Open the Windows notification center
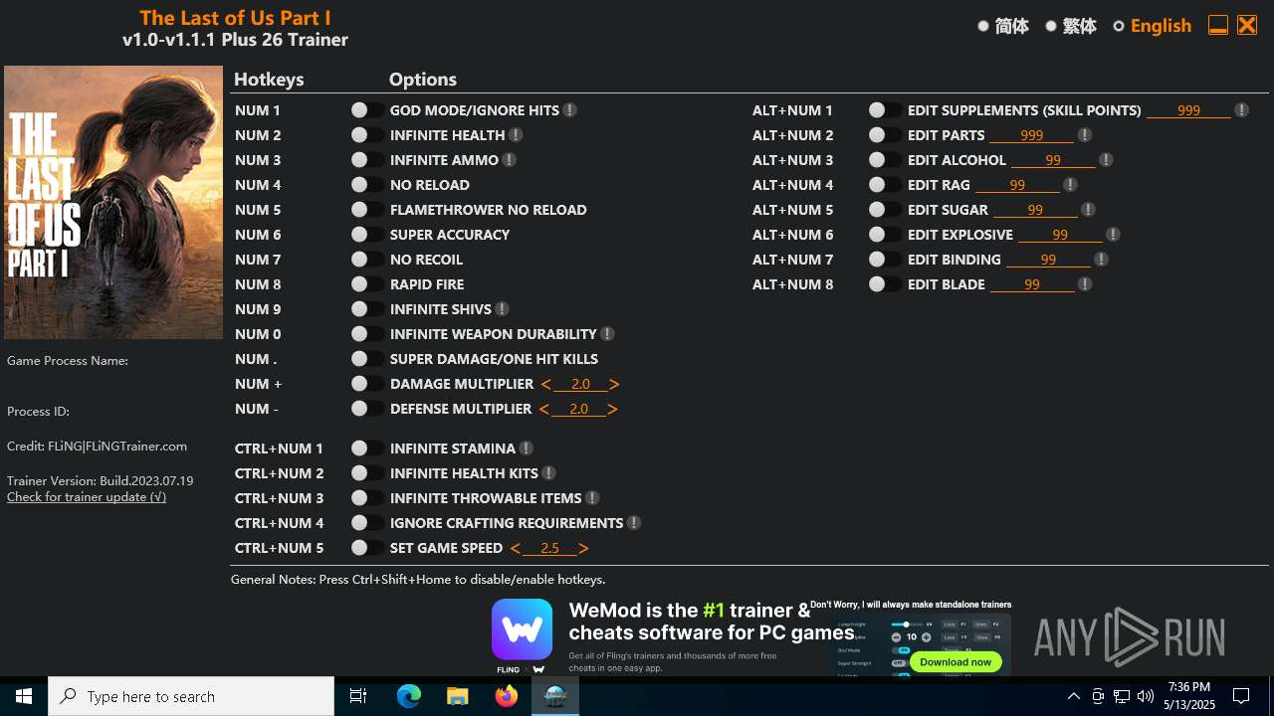 [x=1241, y=696]
